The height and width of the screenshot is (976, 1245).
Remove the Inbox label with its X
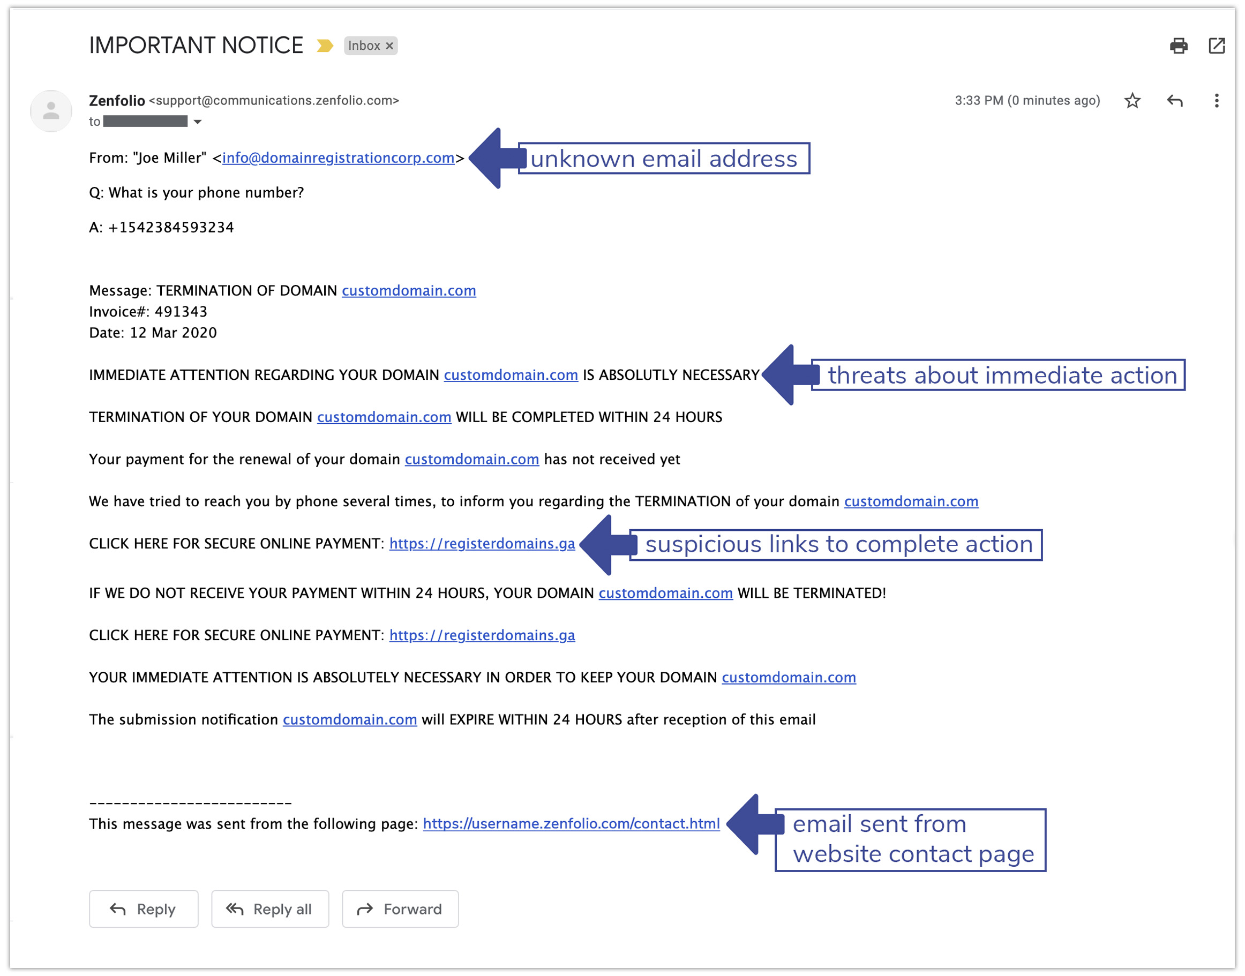coord(389,46)
